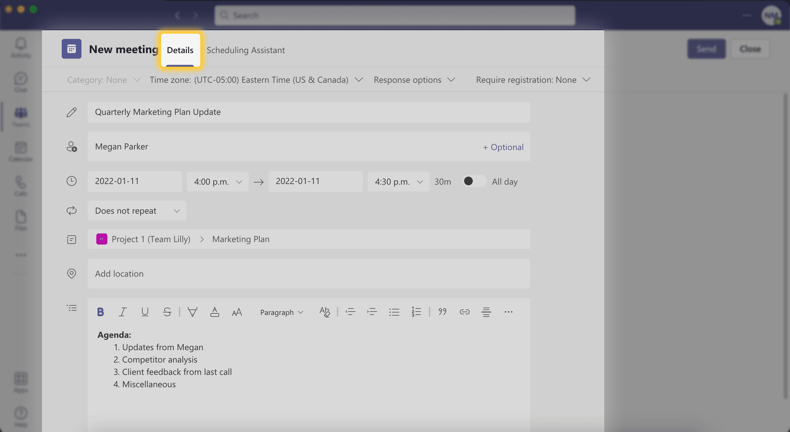
Task: Expand the Does not repeat dropdown
Action: tap(136, 210)
